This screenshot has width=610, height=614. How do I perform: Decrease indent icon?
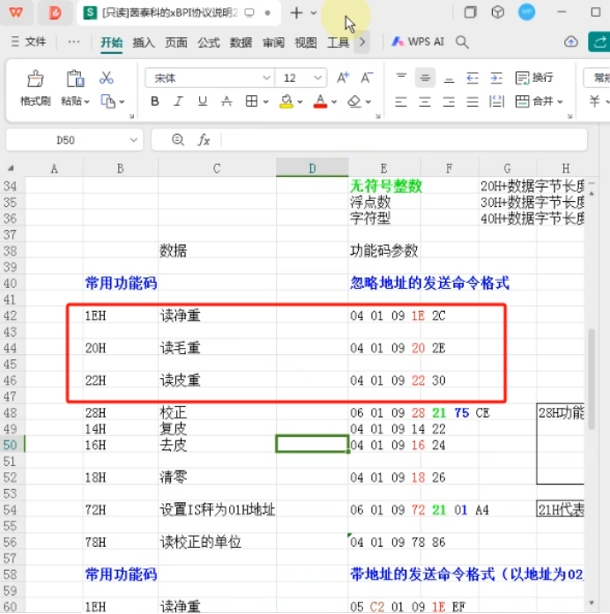click(x=472, y=78)
